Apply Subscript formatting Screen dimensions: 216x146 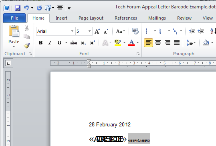[83, 43]
